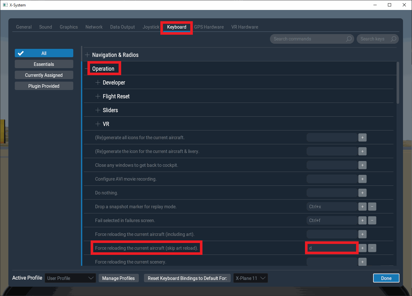Click plus icon for 'Close any windows' command
Screen dimensions: 412x296
362,165
